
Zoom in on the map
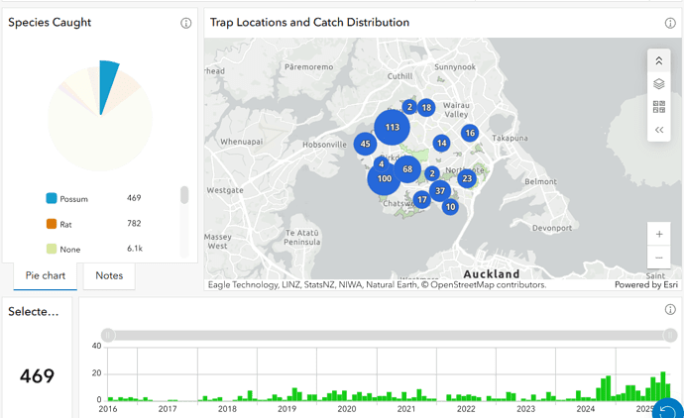pyautogui.click(x=659, y=234)
